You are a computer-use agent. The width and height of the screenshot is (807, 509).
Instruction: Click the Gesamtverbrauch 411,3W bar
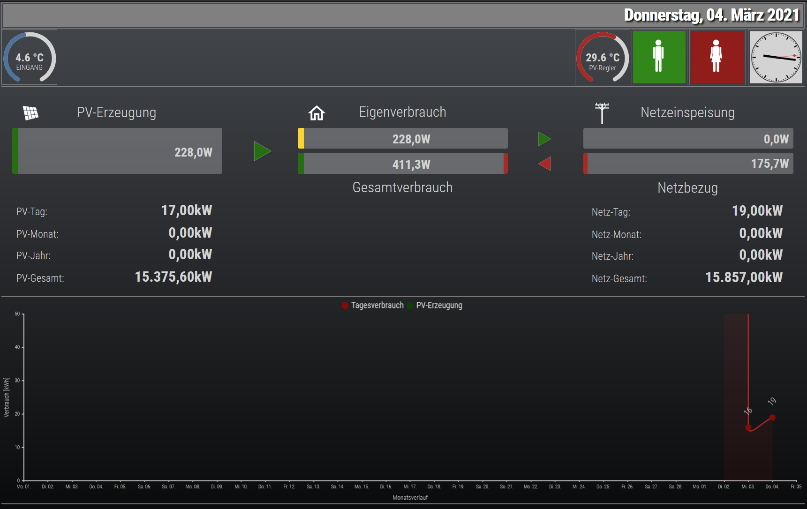(x=403, y=164)
